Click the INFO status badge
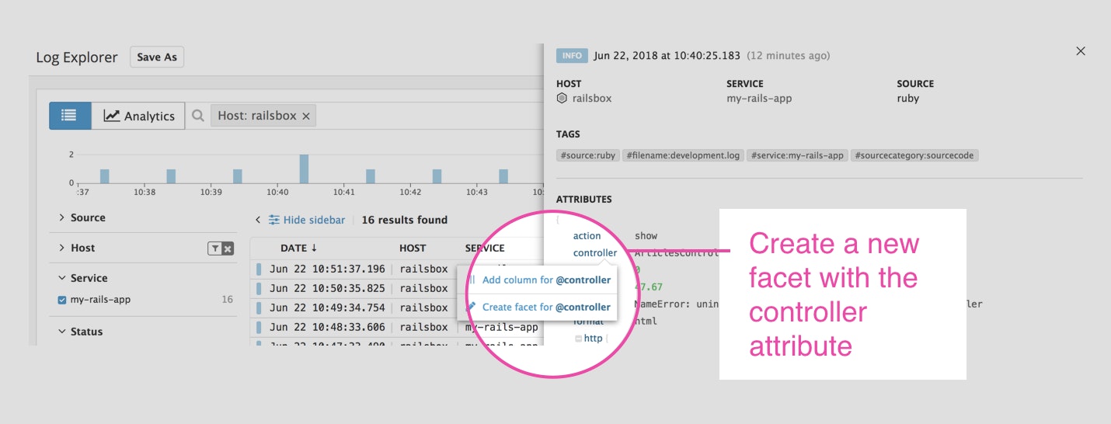The image size is (1111, 424). 572,56
